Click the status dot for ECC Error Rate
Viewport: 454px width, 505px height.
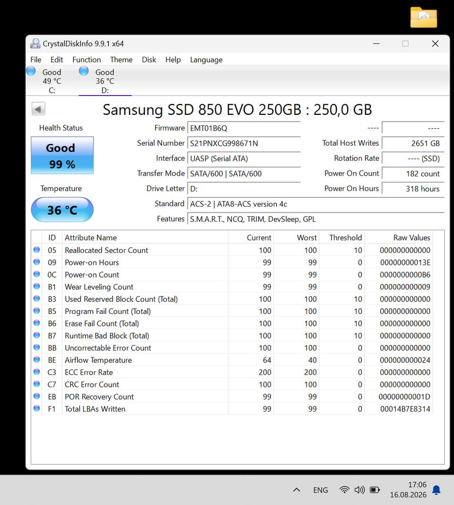pyautogui.click(x=37, y=372)
